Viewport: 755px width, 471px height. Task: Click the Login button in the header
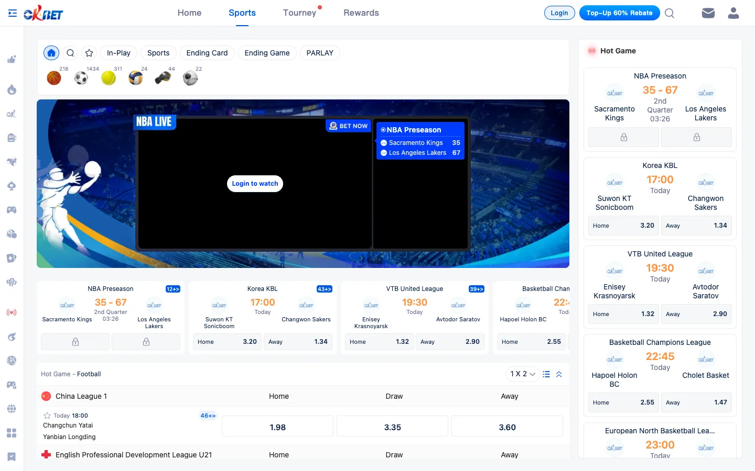(x=559, y=13)
